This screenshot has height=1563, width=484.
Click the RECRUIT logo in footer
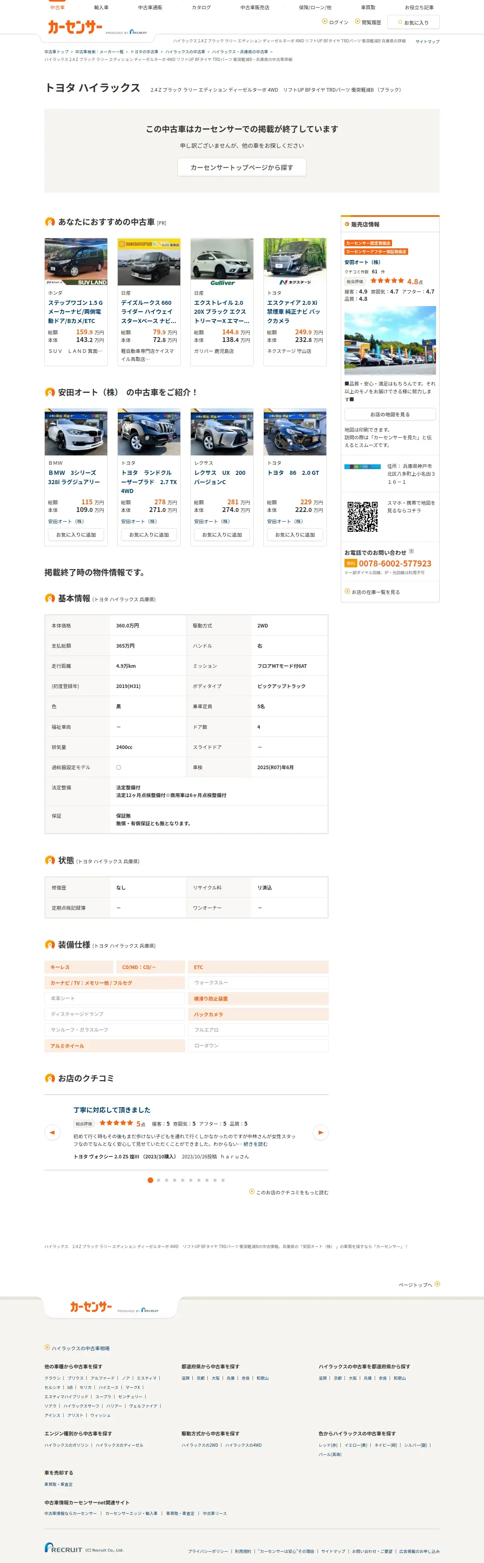(x=63, y=1548)
